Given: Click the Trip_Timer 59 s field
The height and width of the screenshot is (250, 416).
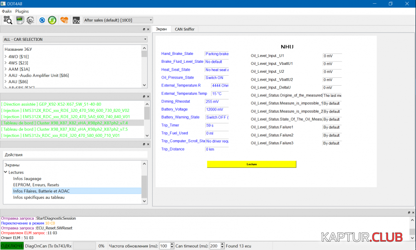Looking at the screenshot, I should click(x=217, y=125).
